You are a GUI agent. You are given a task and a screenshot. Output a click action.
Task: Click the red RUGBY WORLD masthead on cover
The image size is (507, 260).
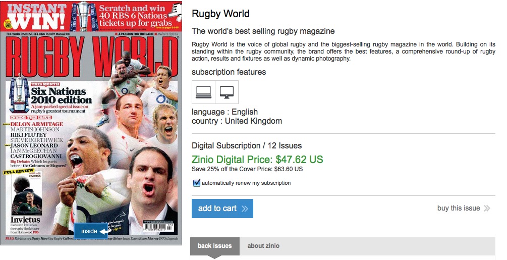[92, 57]
